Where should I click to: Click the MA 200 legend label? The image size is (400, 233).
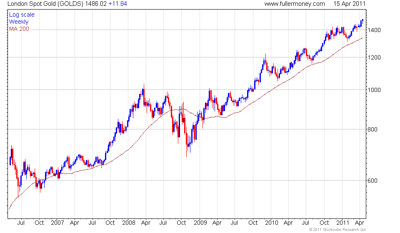pyautogui.click(x=19, y=29)
